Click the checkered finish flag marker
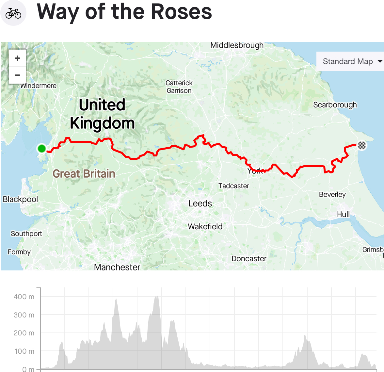This screenshot has height=372, width=384. [362, 145]
